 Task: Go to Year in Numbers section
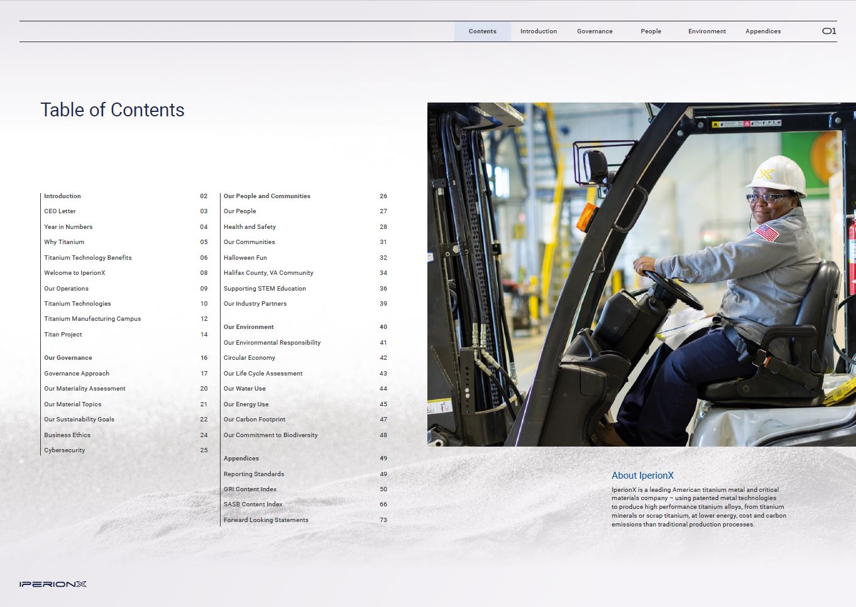(68, 227)
